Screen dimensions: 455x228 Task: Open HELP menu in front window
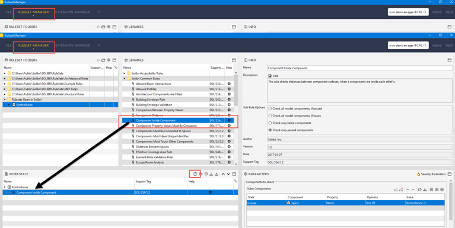click(449, 45)
